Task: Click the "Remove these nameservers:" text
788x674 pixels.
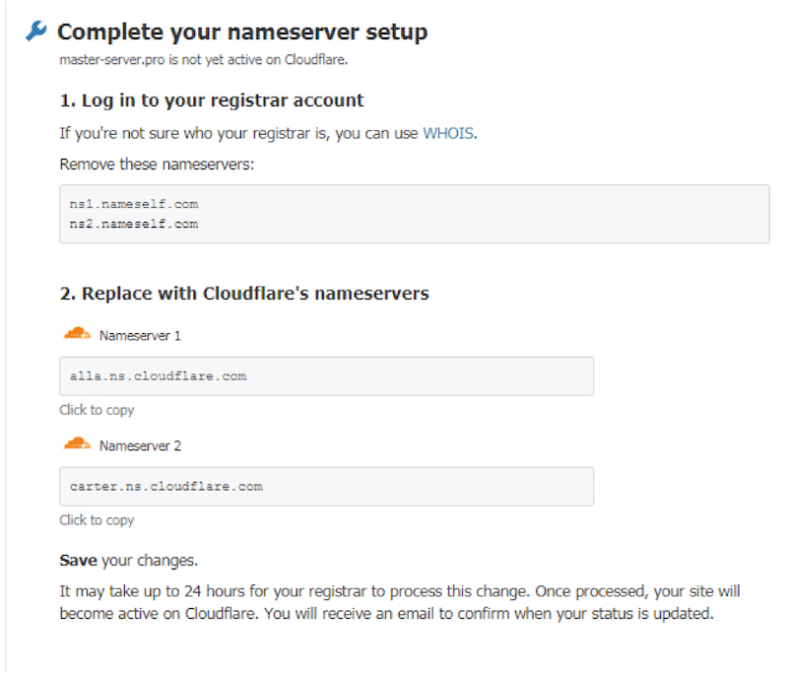Action: (157, 164)
